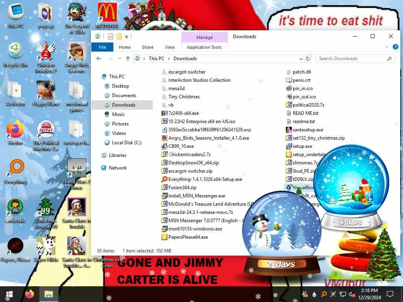The height and width of the screenshot is (302, 403).
Task: Launch Christmas Browser 99 shortcut
Action: [46, 213]
